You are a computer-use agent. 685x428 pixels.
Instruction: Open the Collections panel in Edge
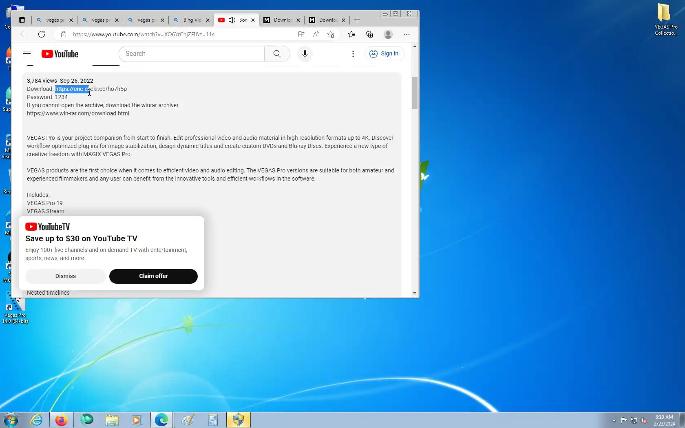(x=369, y=34)
